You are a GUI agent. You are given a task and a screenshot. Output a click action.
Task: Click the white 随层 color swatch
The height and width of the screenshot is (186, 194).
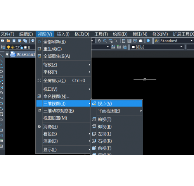(133, 47)
